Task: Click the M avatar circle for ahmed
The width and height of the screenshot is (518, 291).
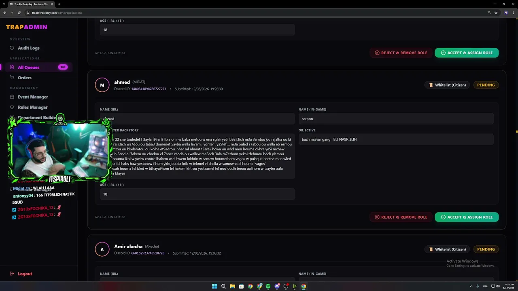Action: coord(102,85)
